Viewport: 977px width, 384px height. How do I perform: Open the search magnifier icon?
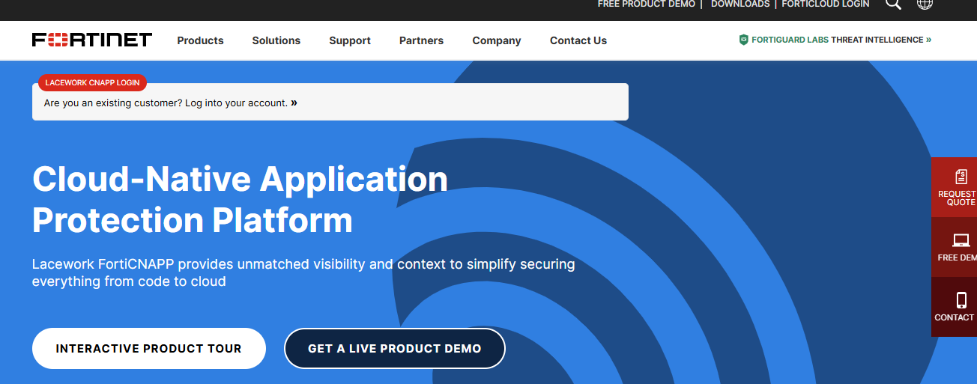pyautogui.click(x=893, y=4)
